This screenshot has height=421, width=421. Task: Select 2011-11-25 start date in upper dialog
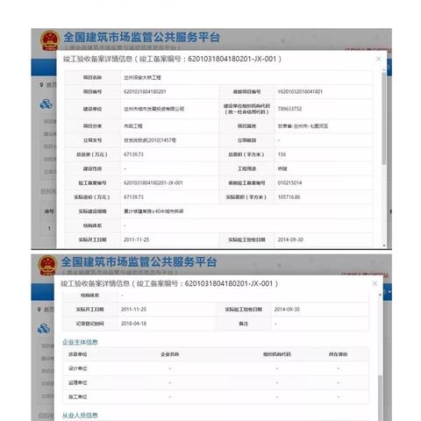point(136,239)
